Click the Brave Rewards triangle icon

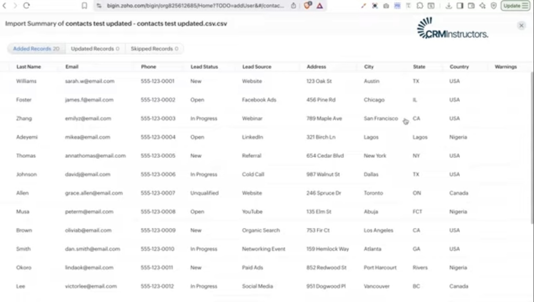pyautogui.click(x=320, y=5)
